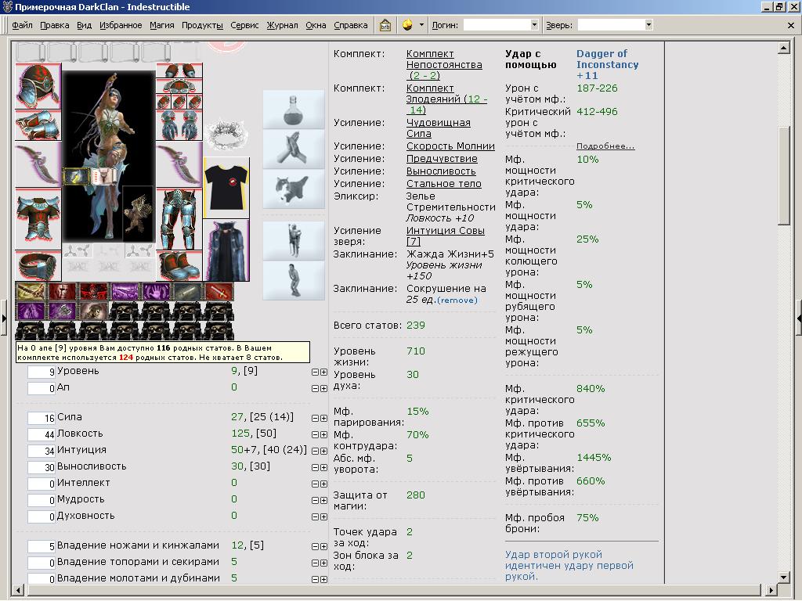Expand the right side panel arrow
802x601 pixels.
(x=798, y=318)
